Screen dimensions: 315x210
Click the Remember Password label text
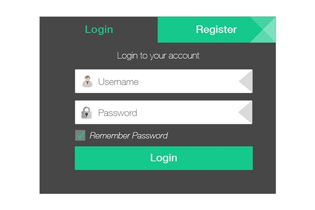(x=129, y=135)
